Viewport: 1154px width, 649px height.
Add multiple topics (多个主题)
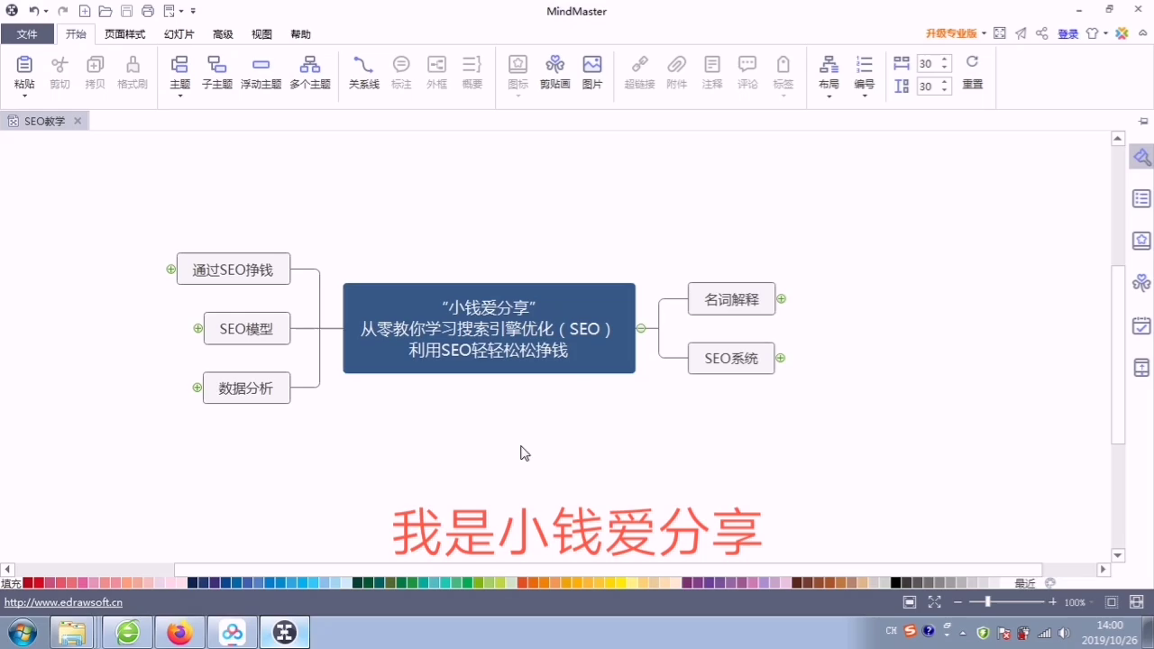pos(309,65)
